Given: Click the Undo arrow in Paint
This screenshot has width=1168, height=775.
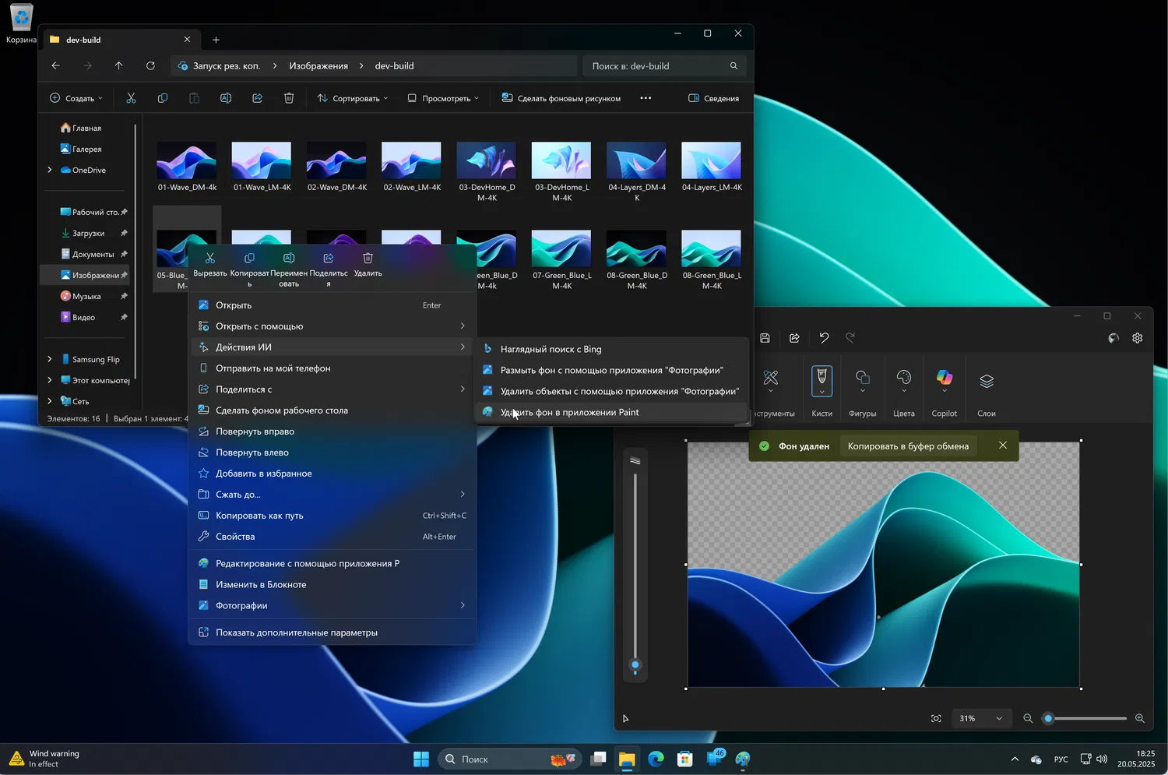Looking at the screenshot, I should (x=824, y=338).
